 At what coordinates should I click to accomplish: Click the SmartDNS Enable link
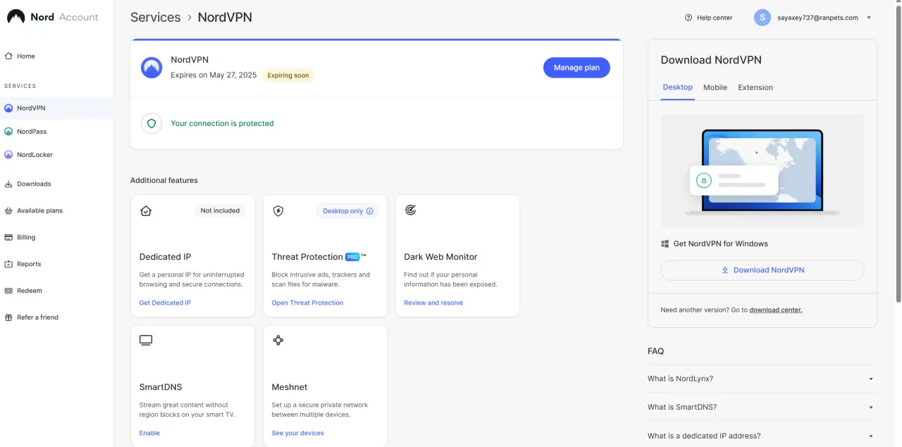tap(149, 433)
